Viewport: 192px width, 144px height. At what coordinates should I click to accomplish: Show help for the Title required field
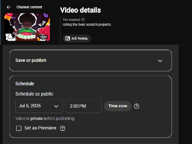[83, 20]
